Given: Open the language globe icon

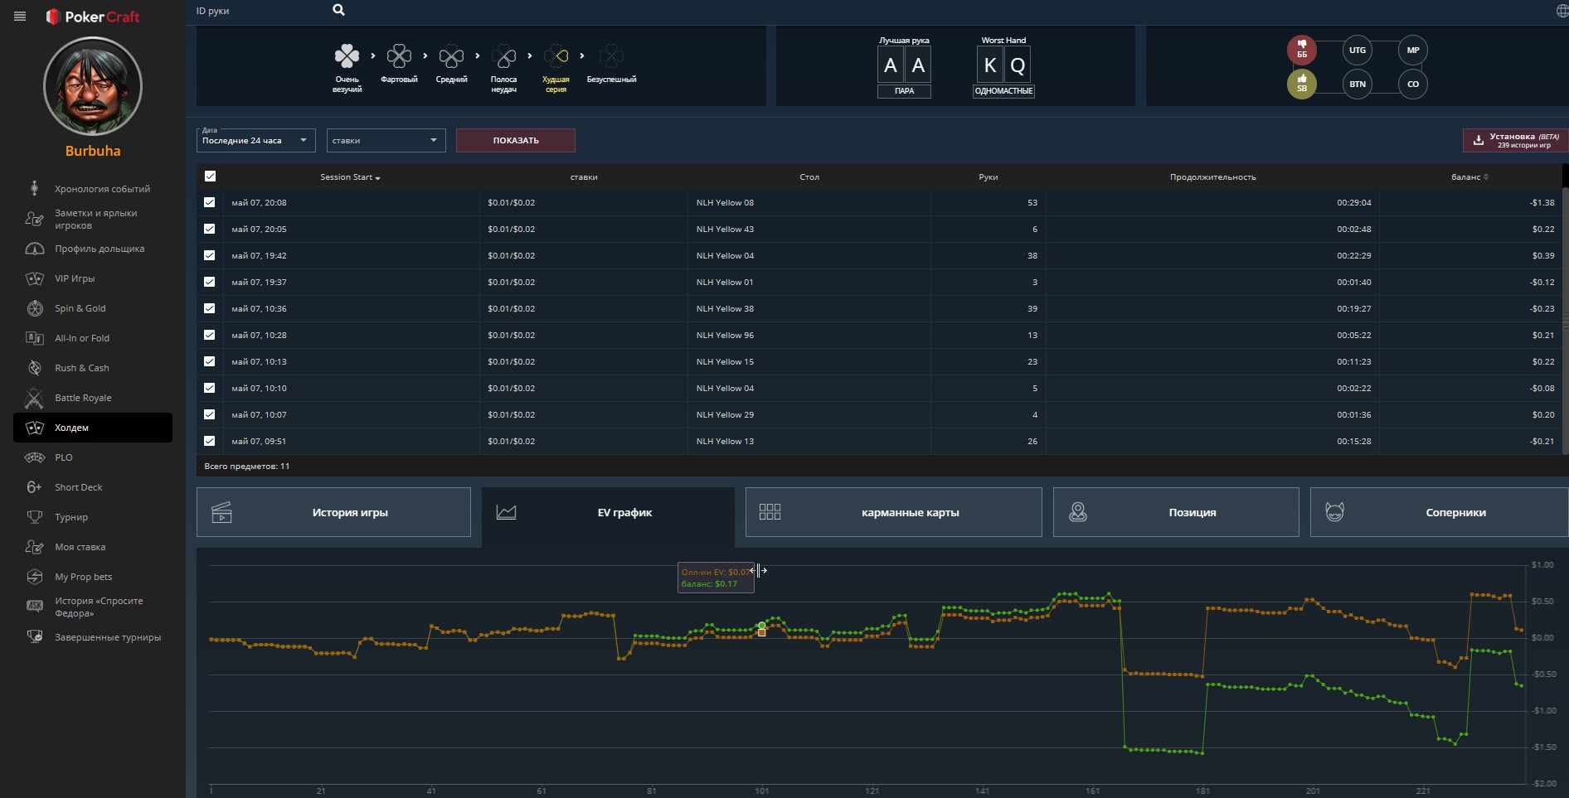Looking at the screenshot, I should coord(1562,11).
